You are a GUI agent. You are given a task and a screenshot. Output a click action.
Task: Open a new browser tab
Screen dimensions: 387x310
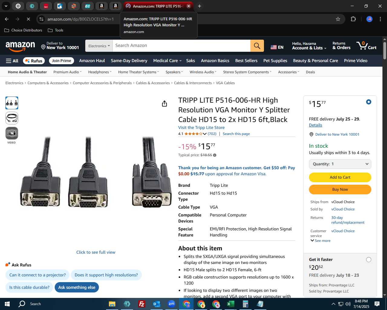click(200, 6)
